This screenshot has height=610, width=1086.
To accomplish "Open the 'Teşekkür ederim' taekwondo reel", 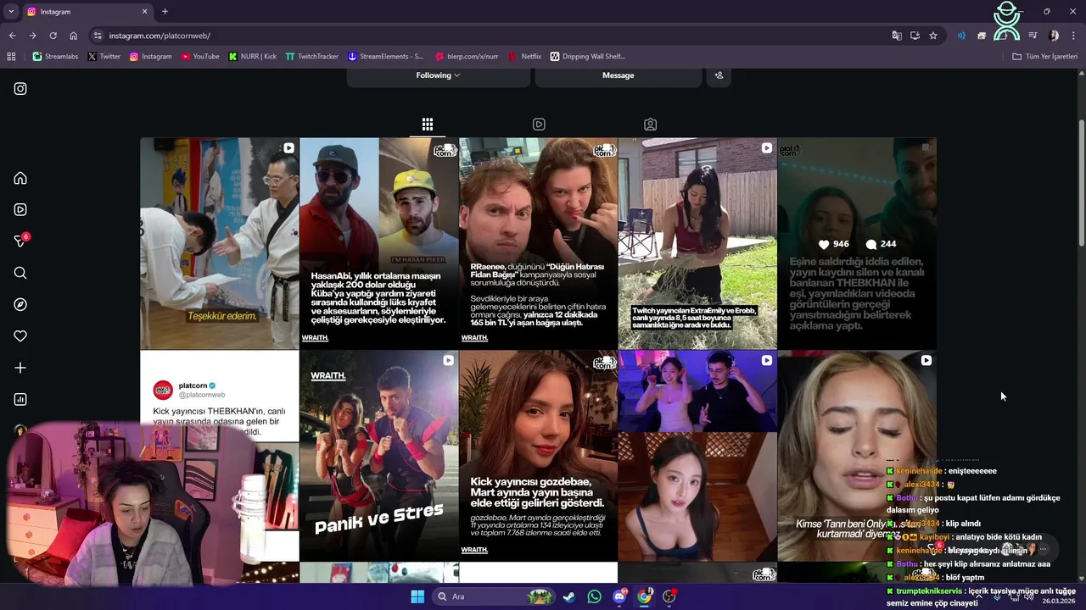I will [x=220, y=244].
